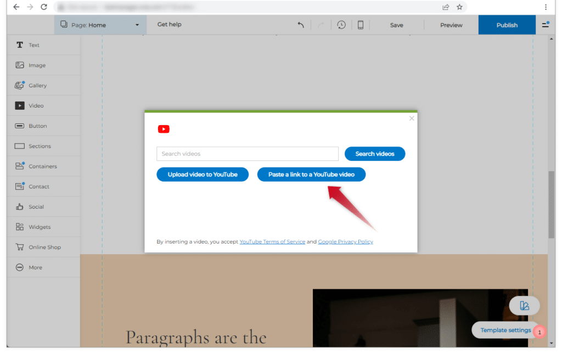Image resolution: width=562 pixels, height=354 pixels.
Task: Click Paste a link to a YouTube video
Action: coord(311,175)
